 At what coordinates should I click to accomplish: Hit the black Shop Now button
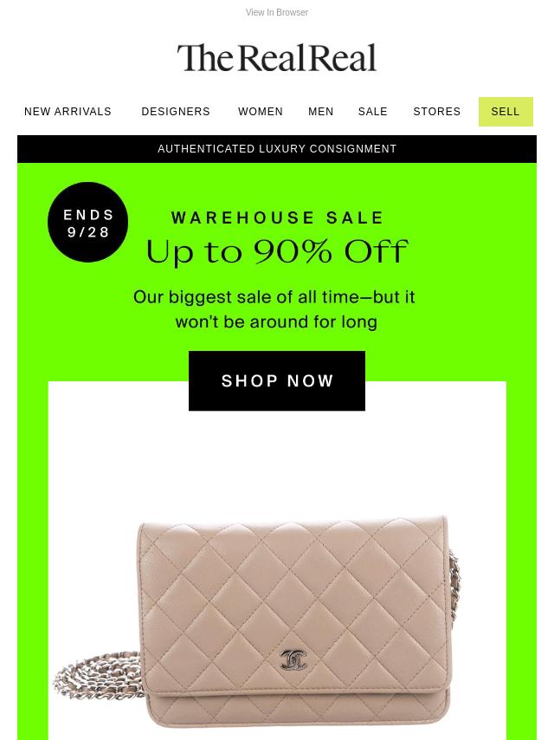click(277, 380)
